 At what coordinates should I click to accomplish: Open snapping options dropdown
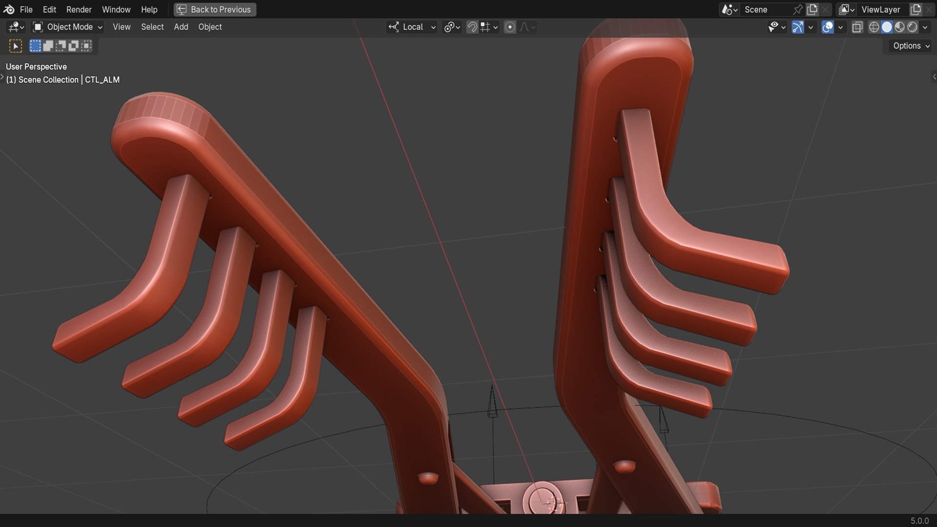pyautogui.click(x=489, y=27)
